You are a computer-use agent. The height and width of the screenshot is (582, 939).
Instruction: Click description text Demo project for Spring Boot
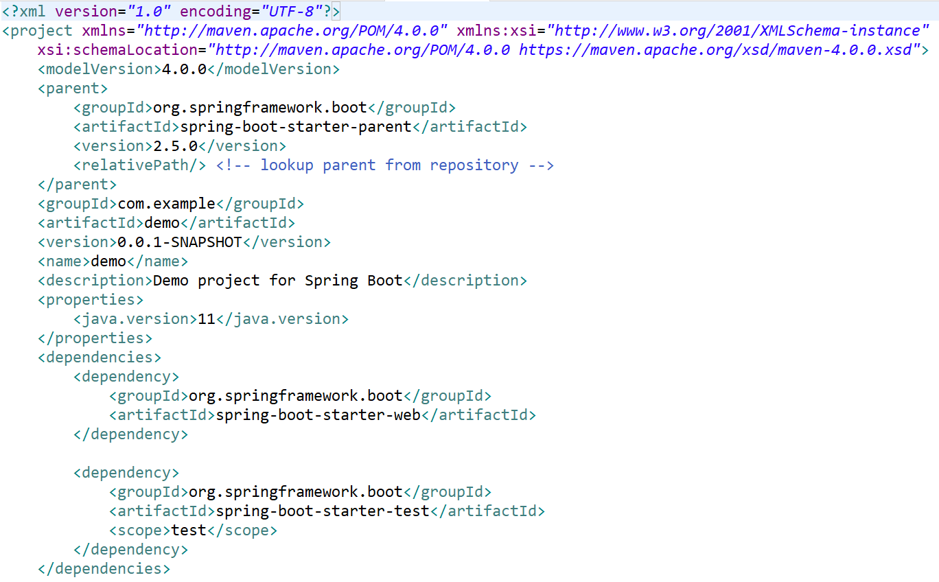tap(278, 280)
